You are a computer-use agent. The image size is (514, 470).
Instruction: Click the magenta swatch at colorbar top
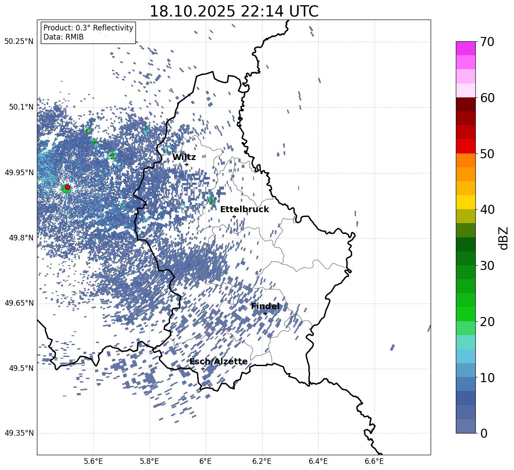point(465,48)
